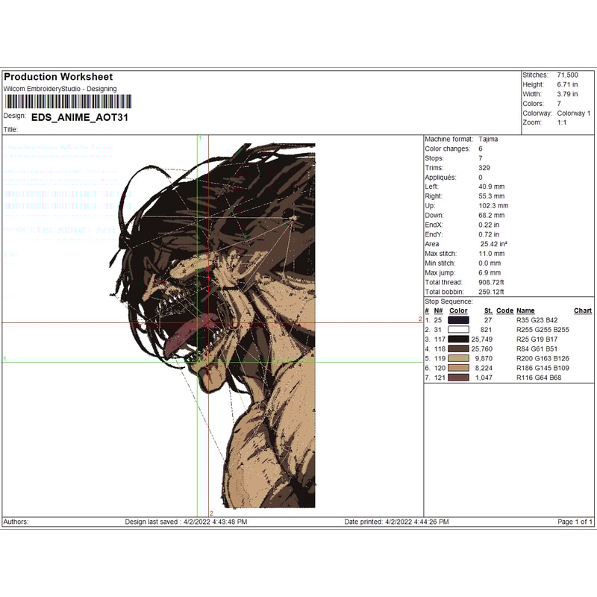Viewport: 597px width, 597px height.
Task: Click the embroidery design preview image
Action: click(246, 325)
